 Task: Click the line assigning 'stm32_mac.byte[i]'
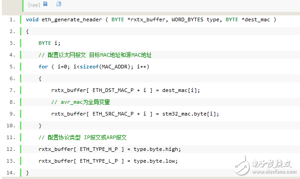tap(135, 114)
